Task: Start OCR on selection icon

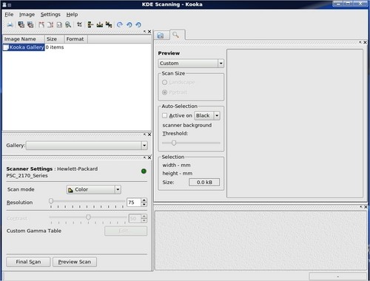Action: pos(30,24)
